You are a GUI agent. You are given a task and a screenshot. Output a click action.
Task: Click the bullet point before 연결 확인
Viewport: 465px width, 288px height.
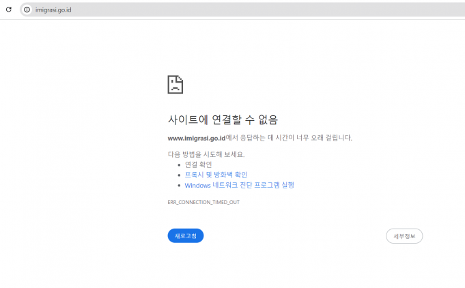(179, 165)
